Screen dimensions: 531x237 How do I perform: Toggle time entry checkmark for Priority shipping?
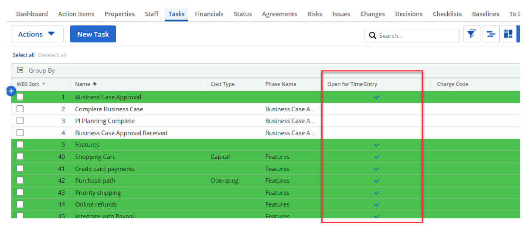[x=377, y=193]
